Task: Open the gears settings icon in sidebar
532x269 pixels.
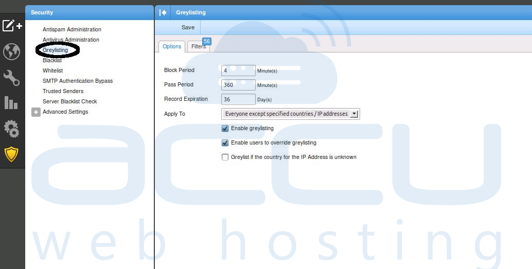Action: (11, 129)
